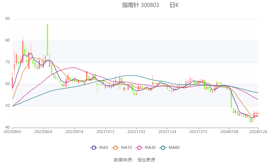Select the 20231013 date axis label
269x163 pixels.
click(x=105, y=132)
